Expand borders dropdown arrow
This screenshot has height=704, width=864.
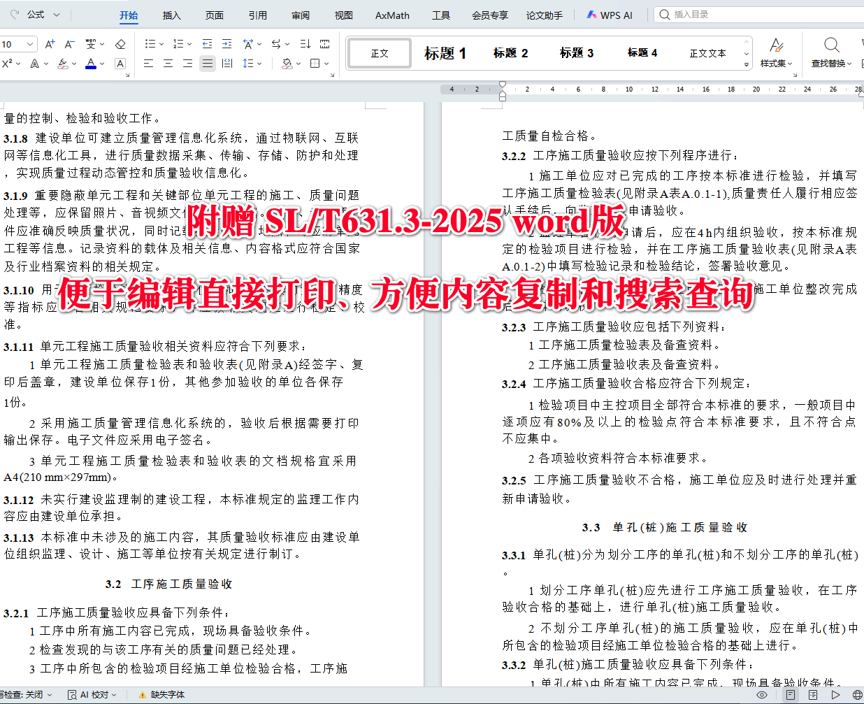pyautogui.click(x=326, y=64)
